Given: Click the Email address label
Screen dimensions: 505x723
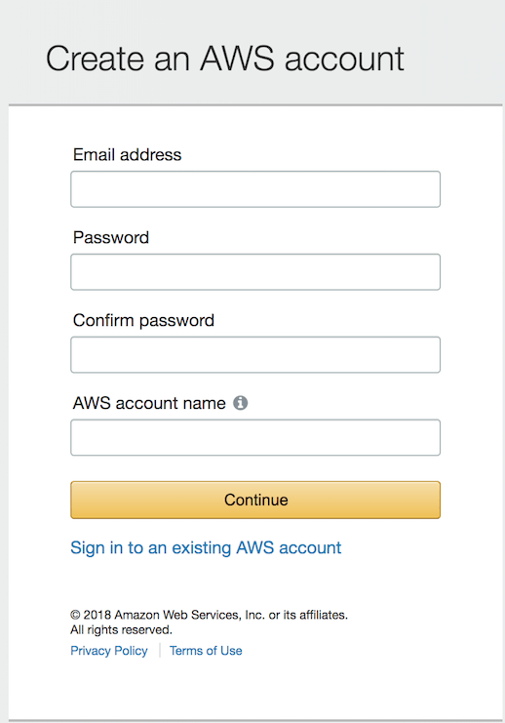Looking at the screenshot, I should click(127, 155).
